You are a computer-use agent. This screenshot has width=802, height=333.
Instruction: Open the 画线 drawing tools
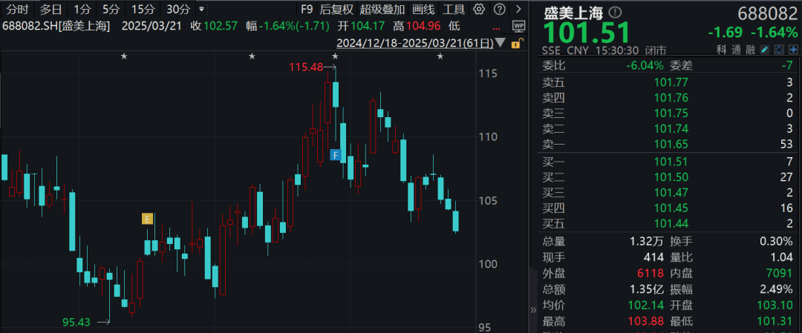[423, 9]
